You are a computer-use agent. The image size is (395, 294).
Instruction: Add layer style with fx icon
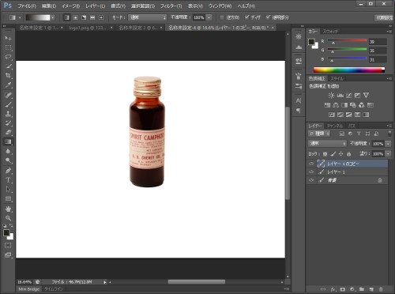(x=333, y=289)
